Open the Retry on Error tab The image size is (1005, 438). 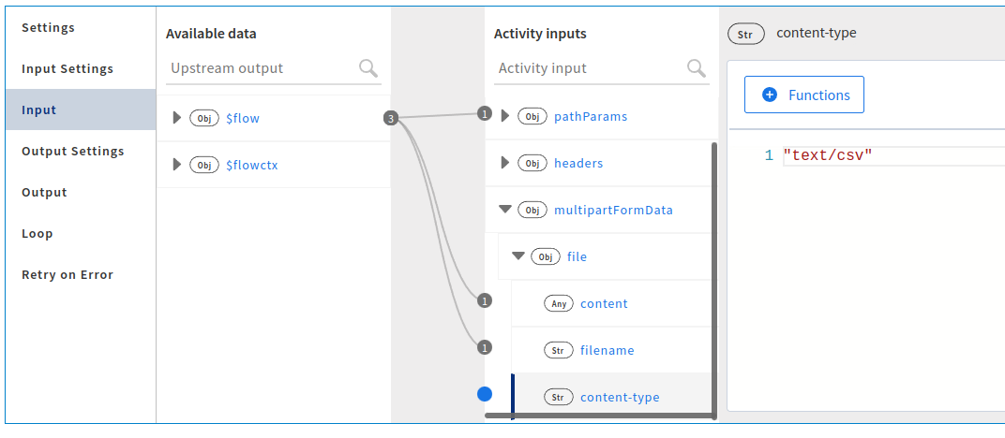(x=67, y=274)
